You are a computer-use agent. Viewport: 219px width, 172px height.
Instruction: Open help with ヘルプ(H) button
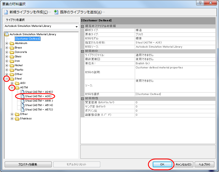[x=204, y=164]
